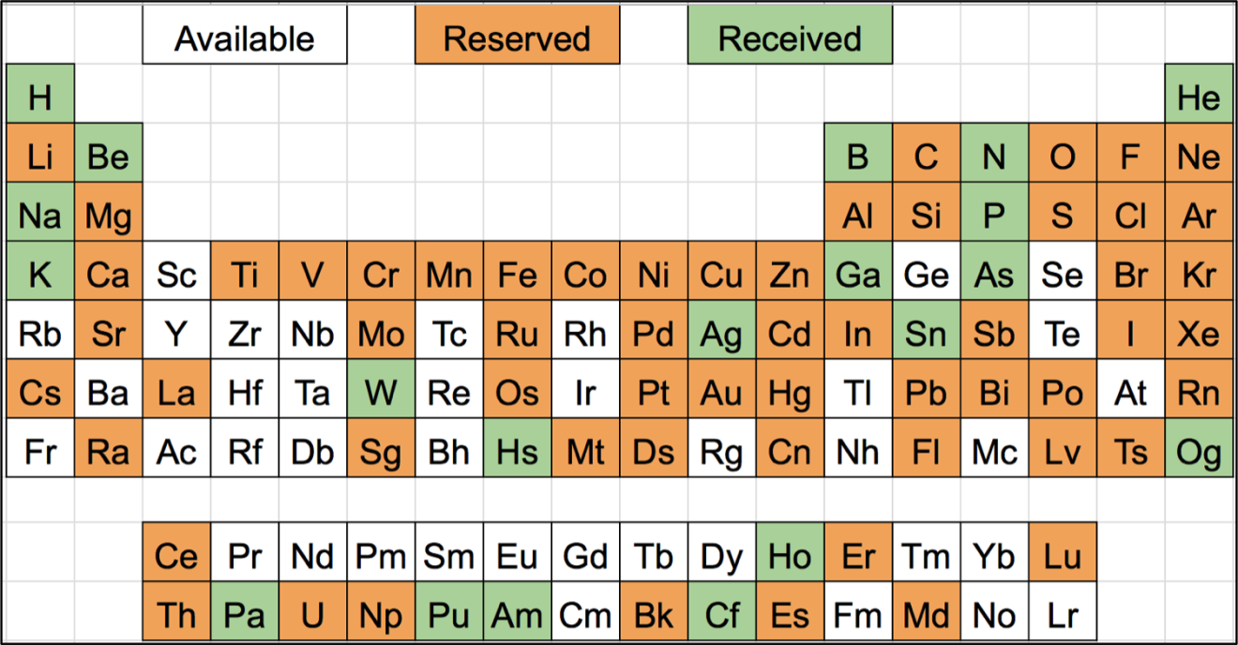This screenshot has height=645, width=1238.
Task: Click the Lawrencium (Lr) cell
Action: [x=1062, y=616]
